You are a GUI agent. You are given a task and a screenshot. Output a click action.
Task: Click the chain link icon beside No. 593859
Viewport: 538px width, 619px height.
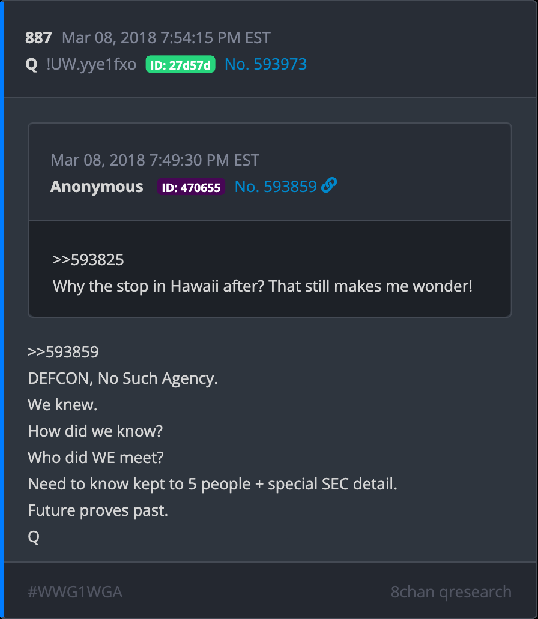point(329,185)
